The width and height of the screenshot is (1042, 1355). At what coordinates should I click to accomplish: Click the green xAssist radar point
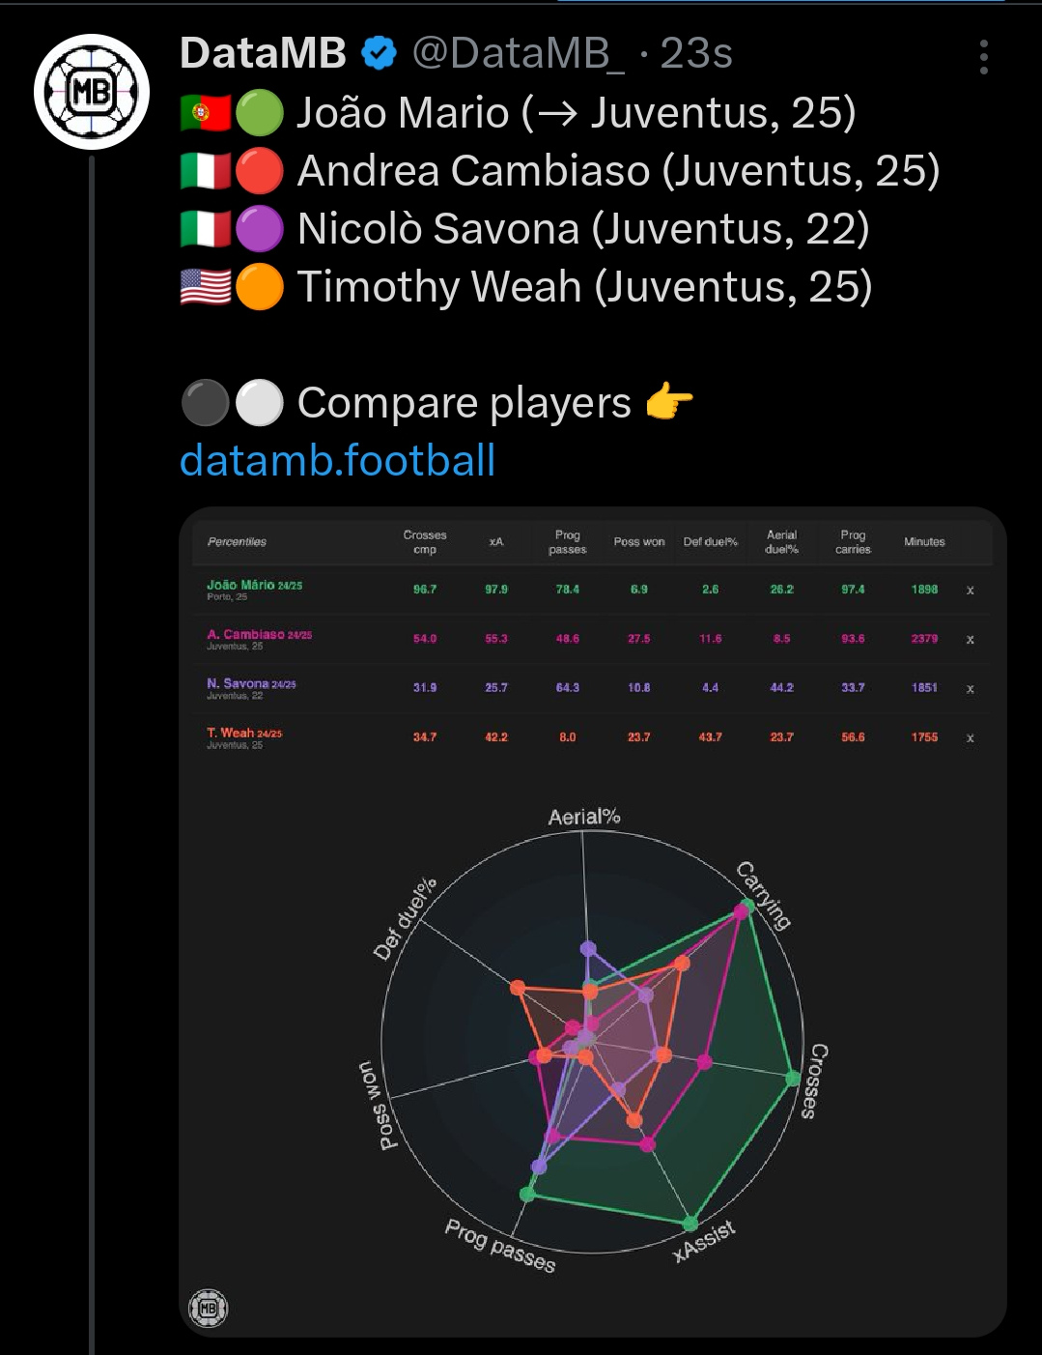tap(690, 1224)
